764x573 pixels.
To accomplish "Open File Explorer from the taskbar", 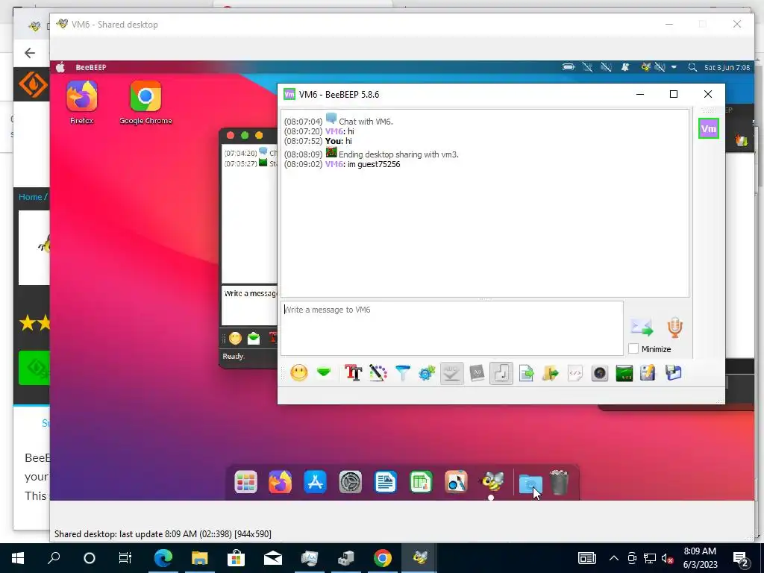I will coord(200,558).
